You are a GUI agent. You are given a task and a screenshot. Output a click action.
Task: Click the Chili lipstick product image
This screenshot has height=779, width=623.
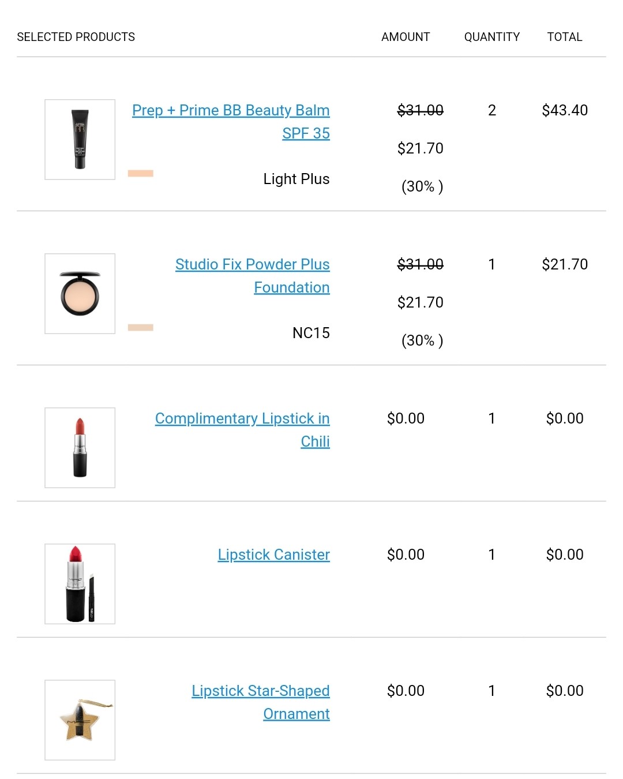click(80, 448)
